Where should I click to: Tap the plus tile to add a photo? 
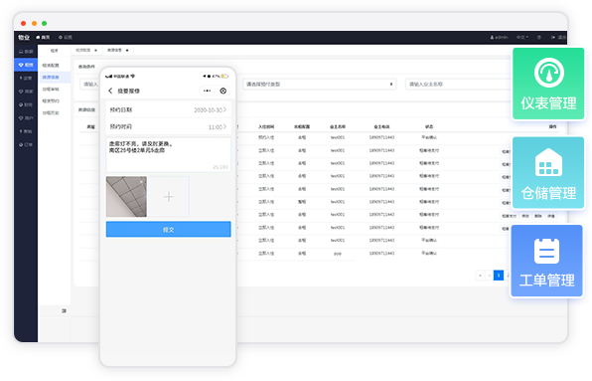169,197
